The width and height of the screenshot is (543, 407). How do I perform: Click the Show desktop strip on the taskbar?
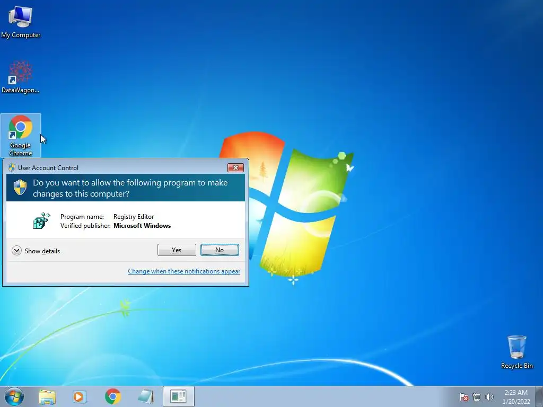[539, 396]
